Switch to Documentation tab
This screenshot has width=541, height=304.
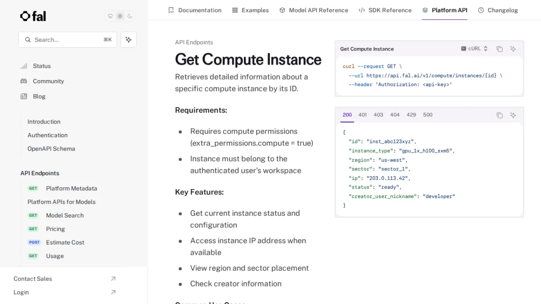pos(195,10)
